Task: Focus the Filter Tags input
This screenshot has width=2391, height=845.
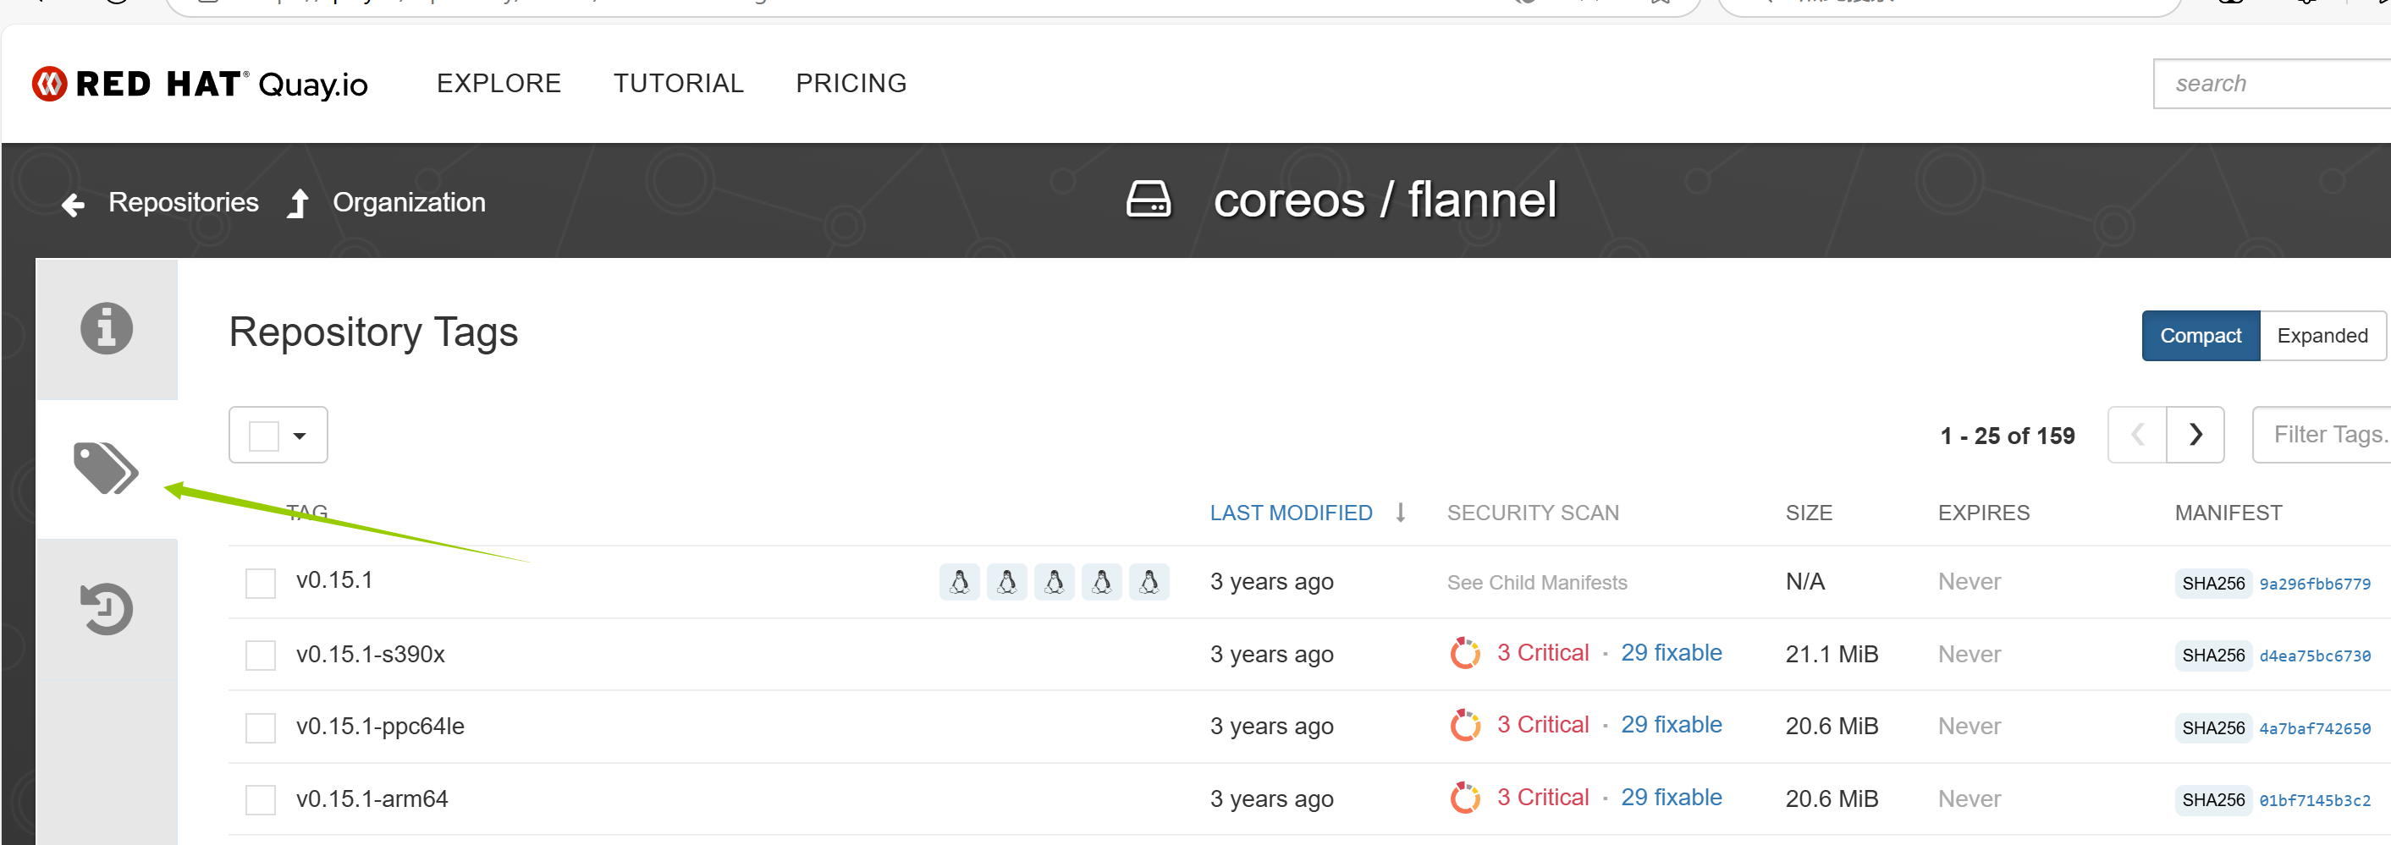Action: 2322,434
